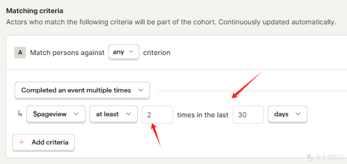Open the any/all match dropdown
Screen dimensions: 347x164
(124, 52)
